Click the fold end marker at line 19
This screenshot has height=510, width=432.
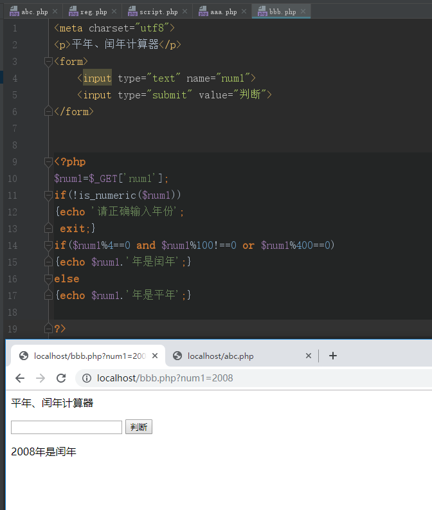(48, 329)
